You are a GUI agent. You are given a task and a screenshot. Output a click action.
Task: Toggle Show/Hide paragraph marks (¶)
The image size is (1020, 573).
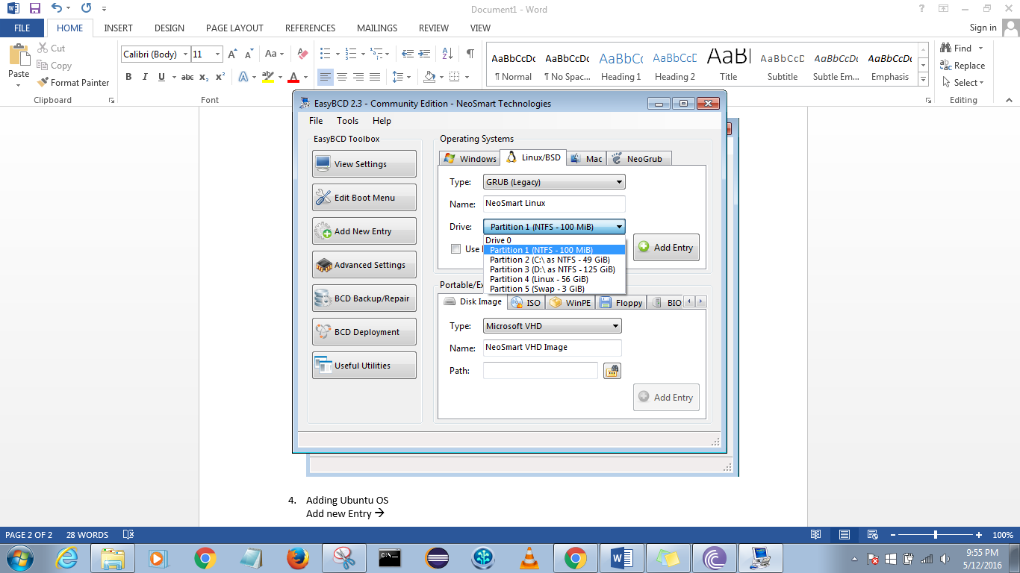click(x=470, y=54)
